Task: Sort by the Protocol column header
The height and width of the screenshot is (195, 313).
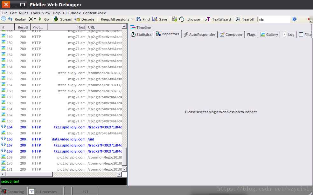Action: (x=39, y=27)
